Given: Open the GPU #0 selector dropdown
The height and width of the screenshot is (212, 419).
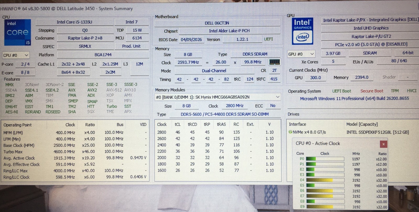Looking at the screenshot, I should click(301, 54).
